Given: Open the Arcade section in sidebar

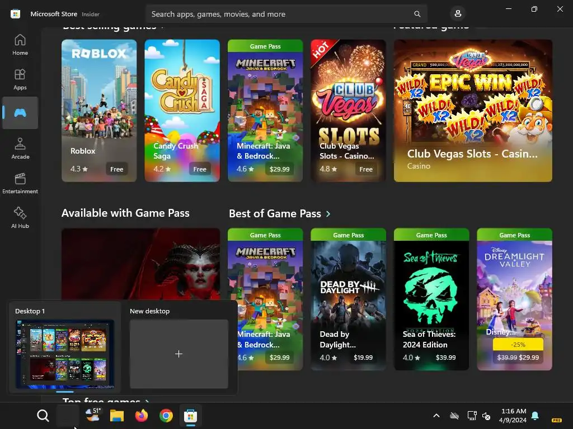Looking at the screenshot, I should click(x=20, y=149).
